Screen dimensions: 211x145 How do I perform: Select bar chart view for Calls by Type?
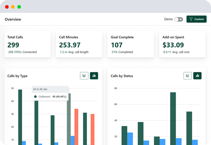click(x=94, y=76)
